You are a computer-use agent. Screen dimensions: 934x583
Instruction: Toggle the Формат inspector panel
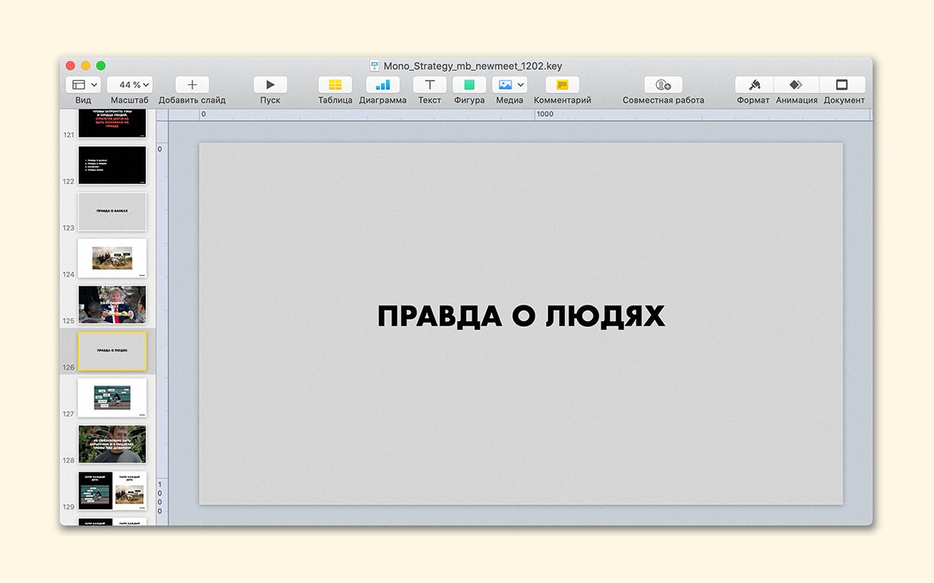pyautogui.click(x=753, y=85)
